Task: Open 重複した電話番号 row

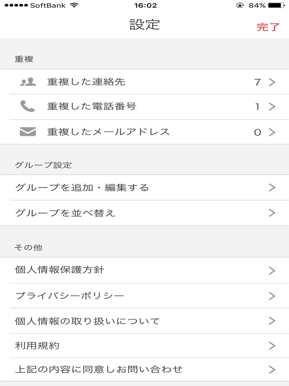Action: click(144, 107)
